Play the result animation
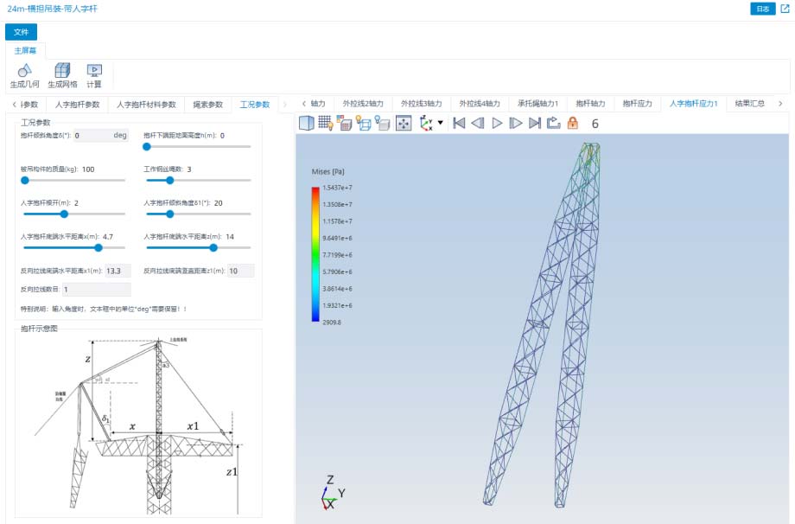This screenshot has width=795, height=524. [497, 124]
